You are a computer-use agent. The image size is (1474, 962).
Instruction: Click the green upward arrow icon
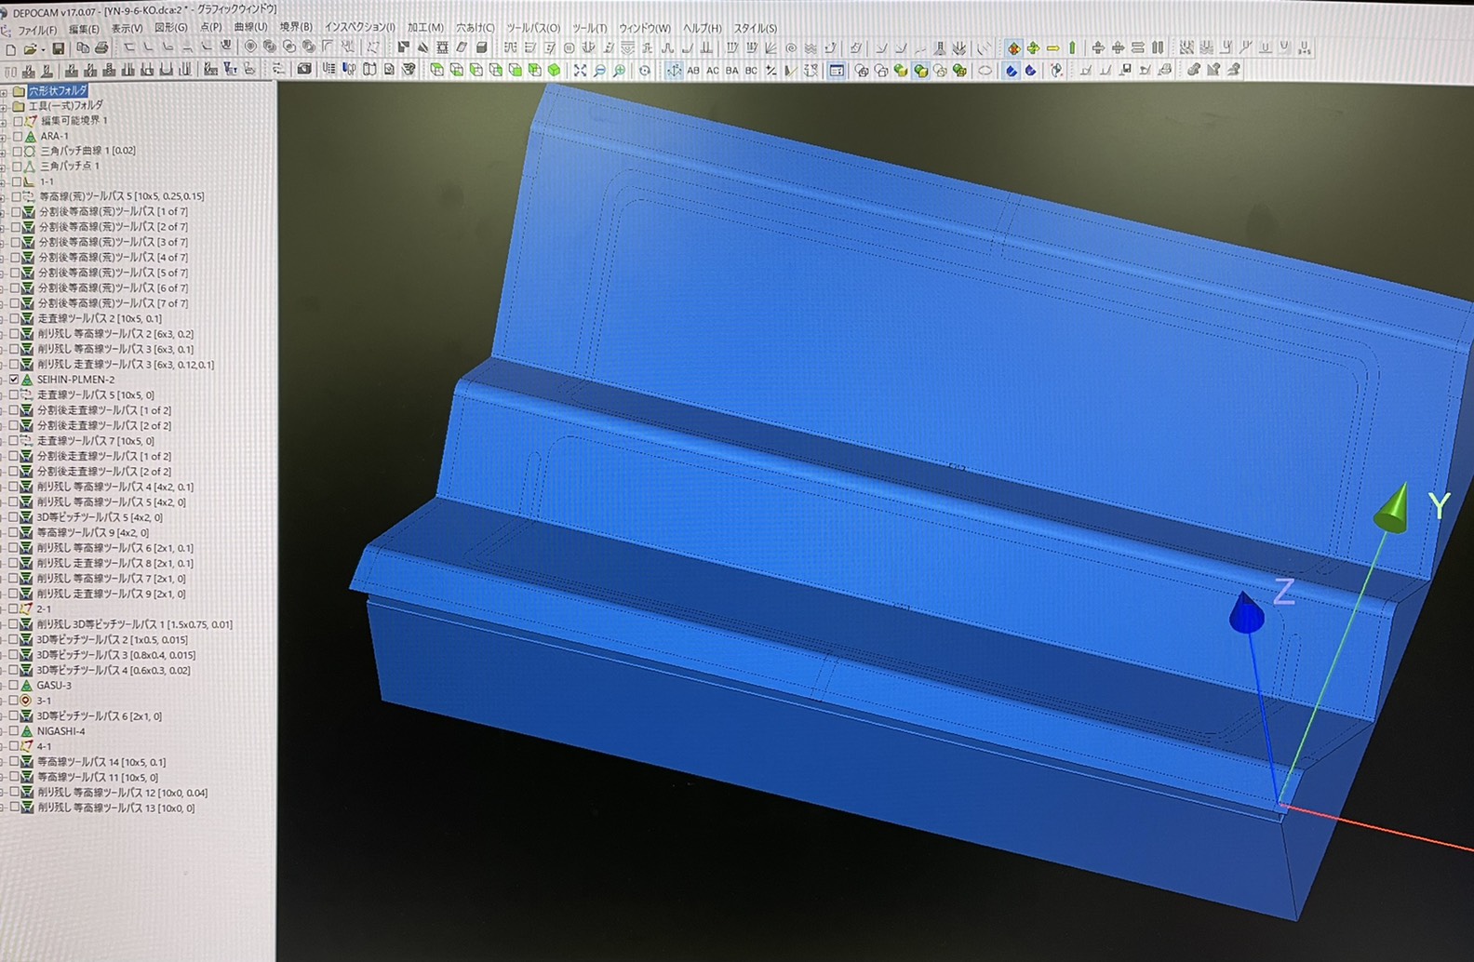point(1072,47)
